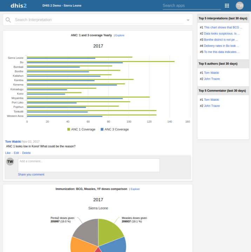This screenshot has width=251, height=252.
Task: Click the dhis2 logo
Action: 19,6
